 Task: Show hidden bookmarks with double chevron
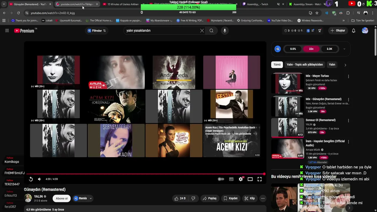[343, 21]
